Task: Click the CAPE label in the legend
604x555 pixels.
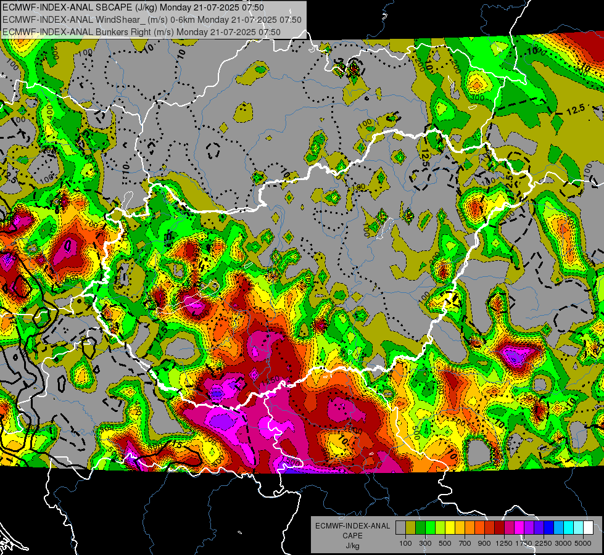Action: 352,536
